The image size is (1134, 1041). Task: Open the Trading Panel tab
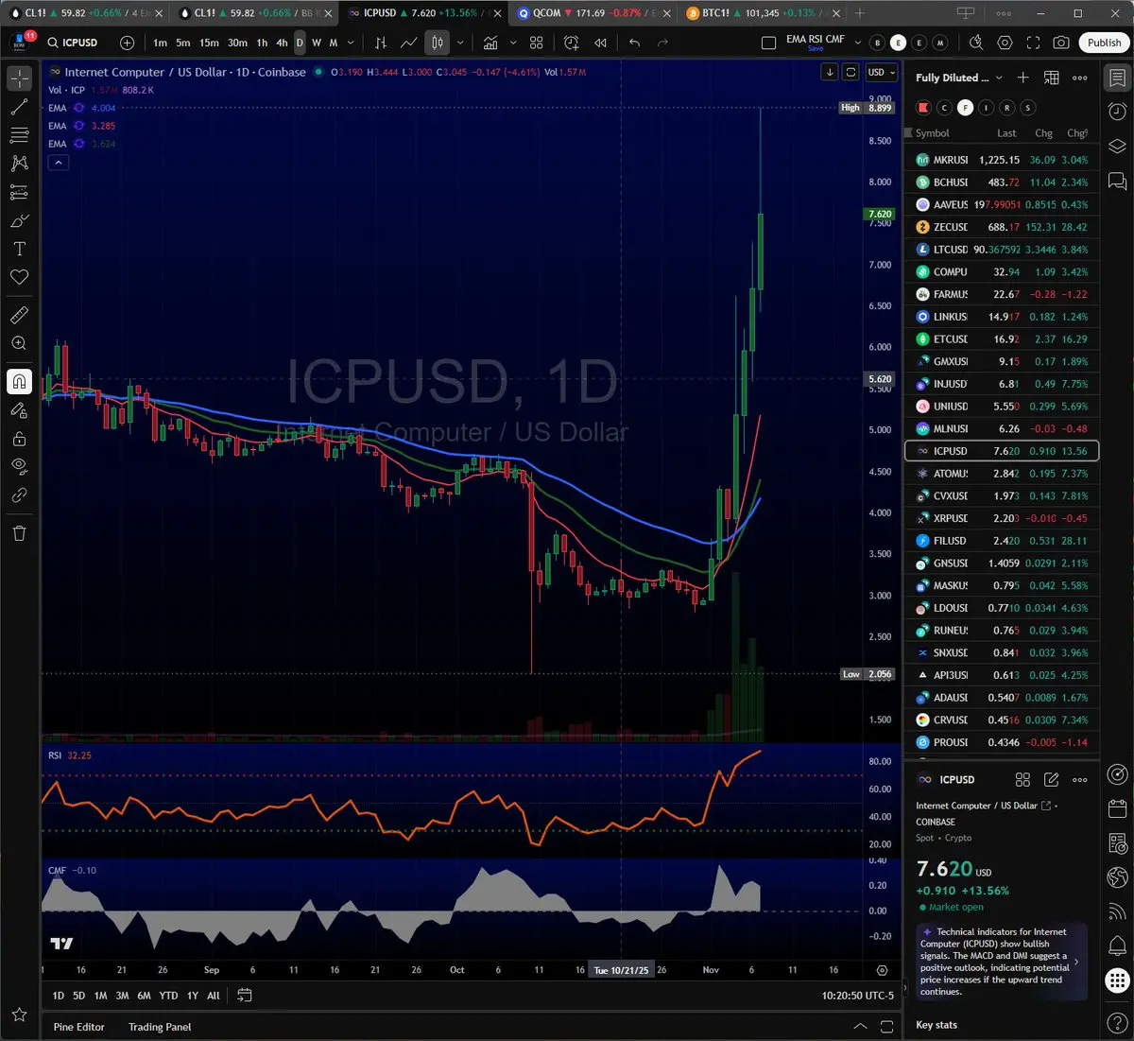pos(160,1027)
